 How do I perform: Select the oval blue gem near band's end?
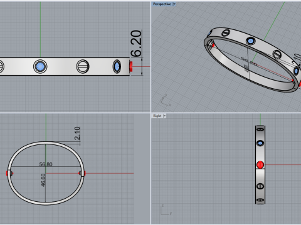[117, 66]
